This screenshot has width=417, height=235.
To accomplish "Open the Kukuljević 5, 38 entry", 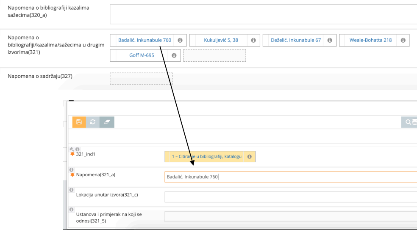I will pyautogui.click(x=221, y=40).
